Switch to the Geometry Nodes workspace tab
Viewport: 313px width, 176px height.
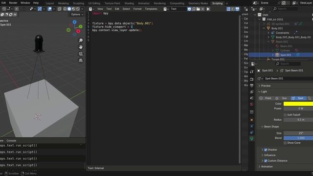[x=198, y=3]
